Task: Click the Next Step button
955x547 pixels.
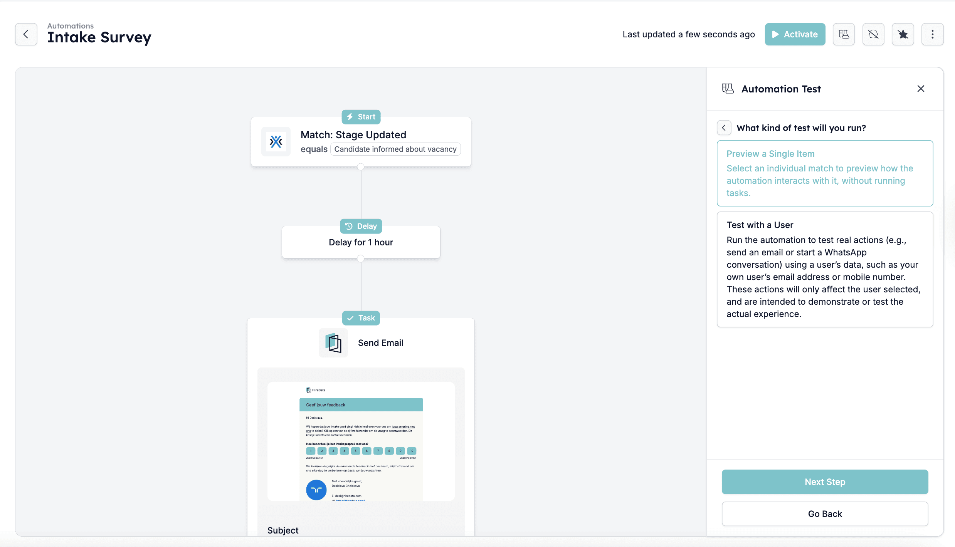Action: coord(825,482)
